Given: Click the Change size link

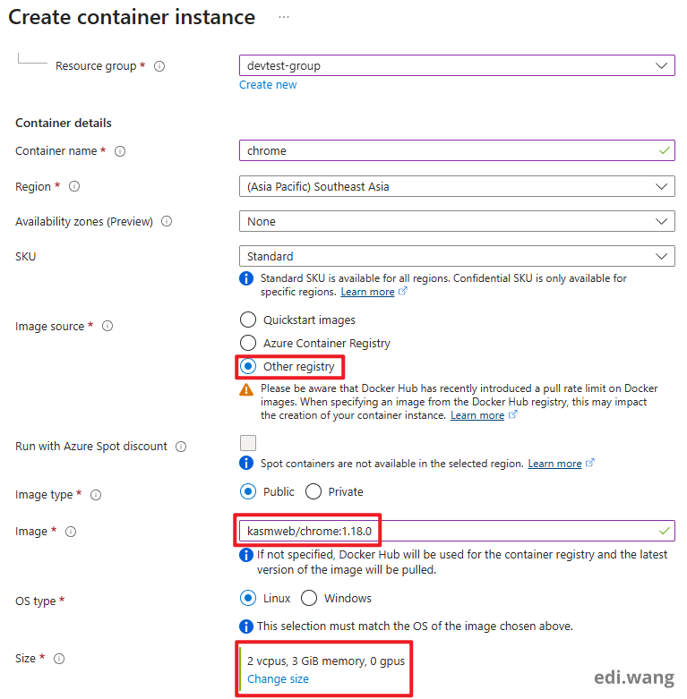Looking at the screenshot, I should coord(278,679).
